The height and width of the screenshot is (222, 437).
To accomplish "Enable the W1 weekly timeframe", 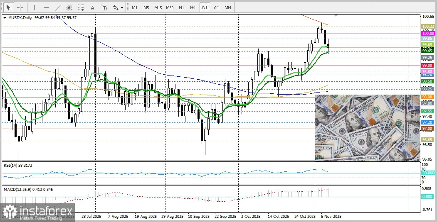I will pyautogui.click(x=216, y=7).
